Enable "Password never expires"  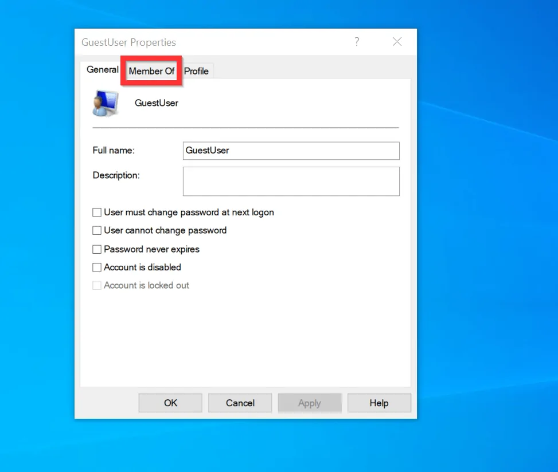97,249
